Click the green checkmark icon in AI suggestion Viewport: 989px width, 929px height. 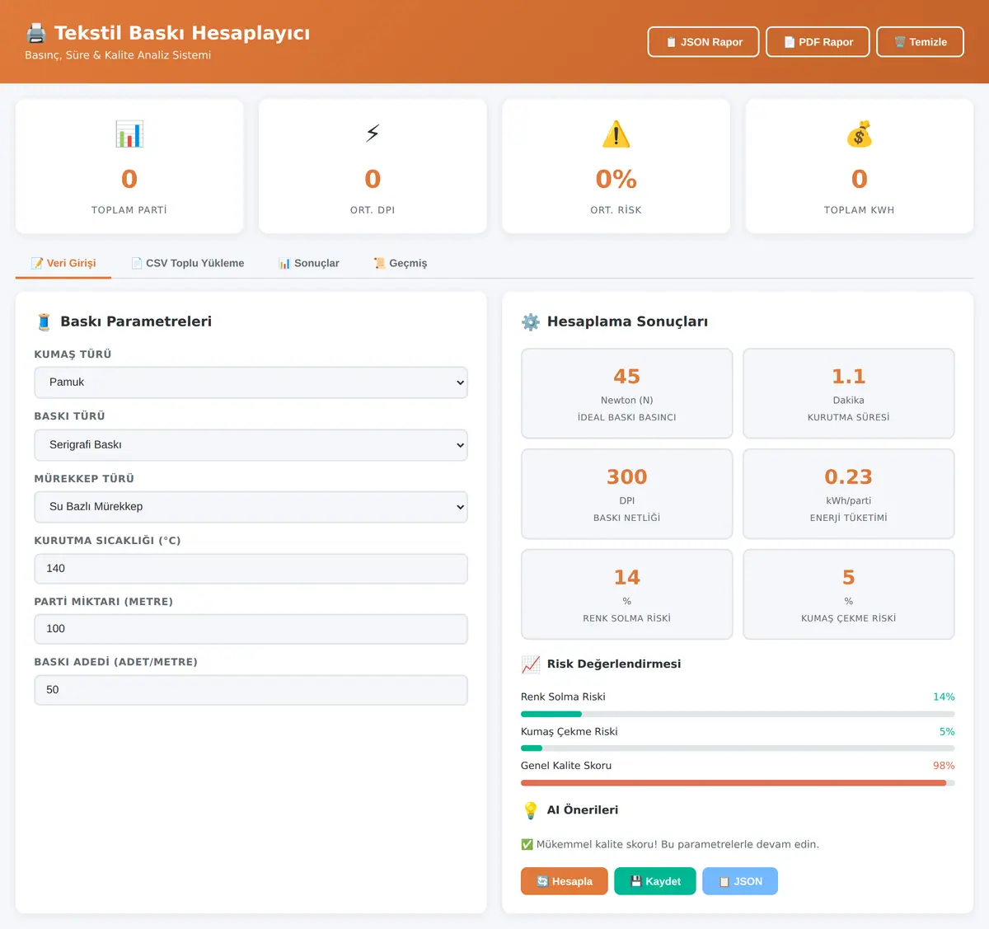527,844
